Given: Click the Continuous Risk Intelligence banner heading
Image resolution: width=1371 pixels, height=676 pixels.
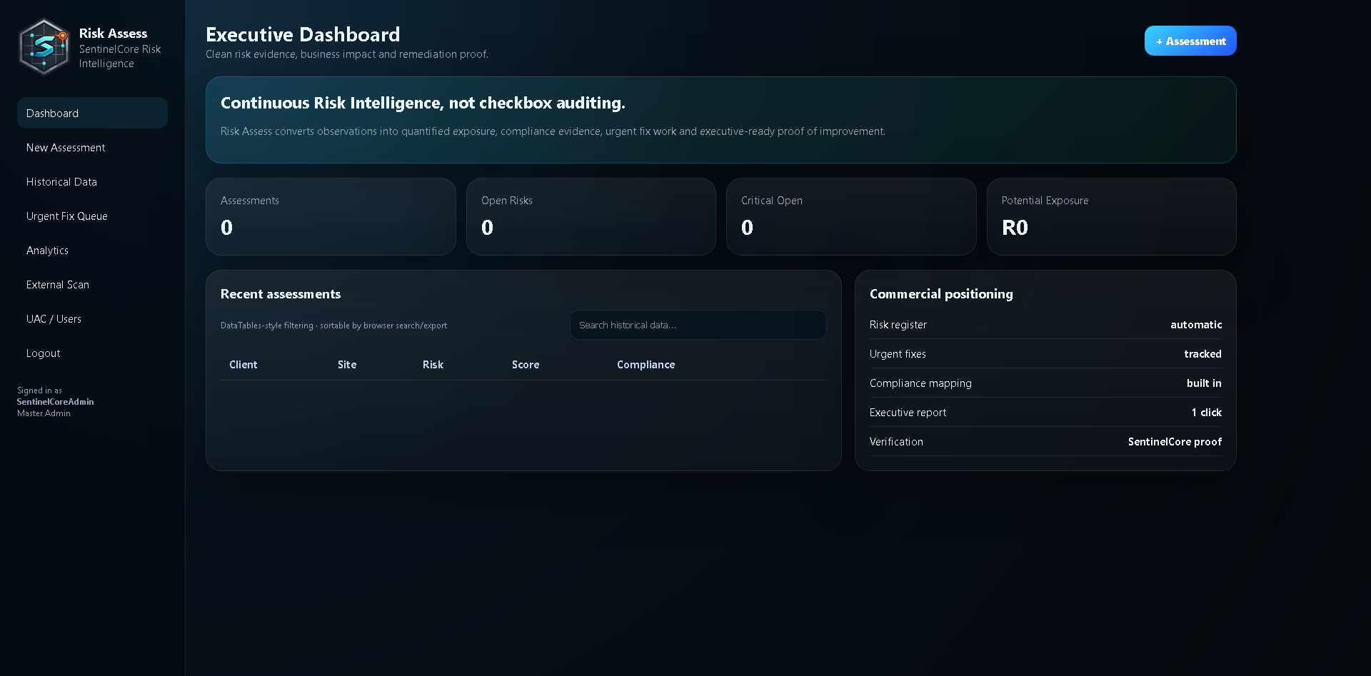Looking at the screenshot, I should [x=423, y=103].
